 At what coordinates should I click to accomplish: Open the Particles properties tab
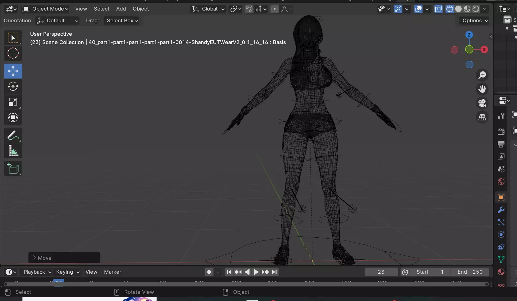point(501,222)
